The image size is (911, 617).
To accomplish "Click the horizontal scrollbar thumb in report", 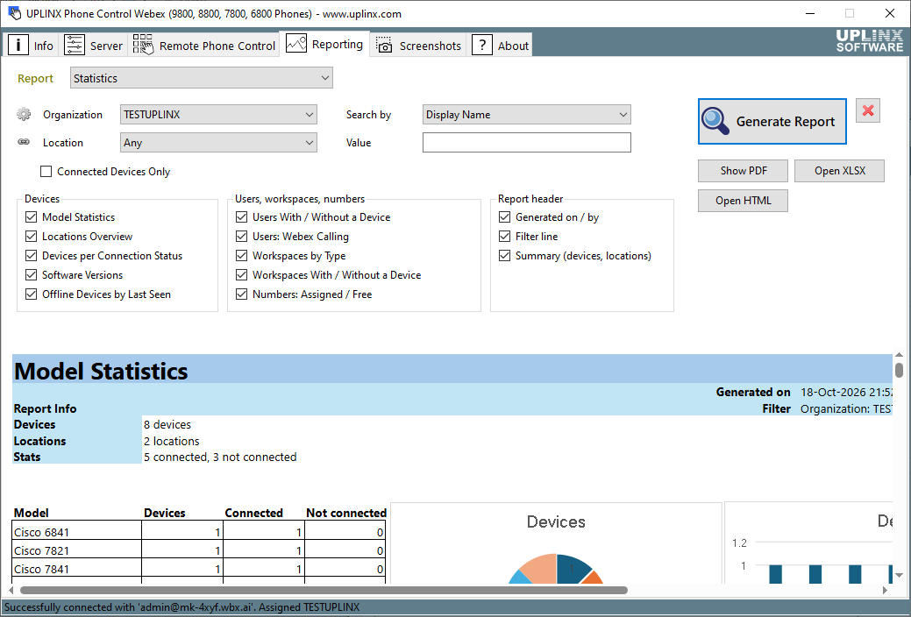I will point(324,591).
